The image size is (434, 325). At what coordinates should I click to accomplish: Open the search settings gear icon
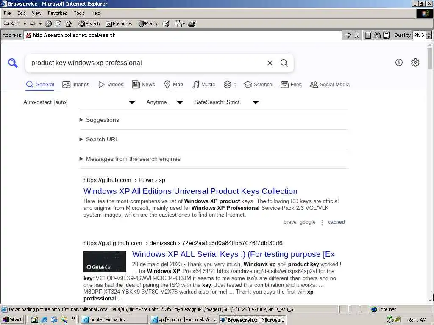415,63
